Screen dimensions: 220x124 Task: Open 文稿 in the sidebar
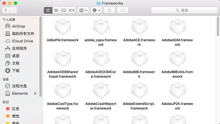[x=12, y=63]
